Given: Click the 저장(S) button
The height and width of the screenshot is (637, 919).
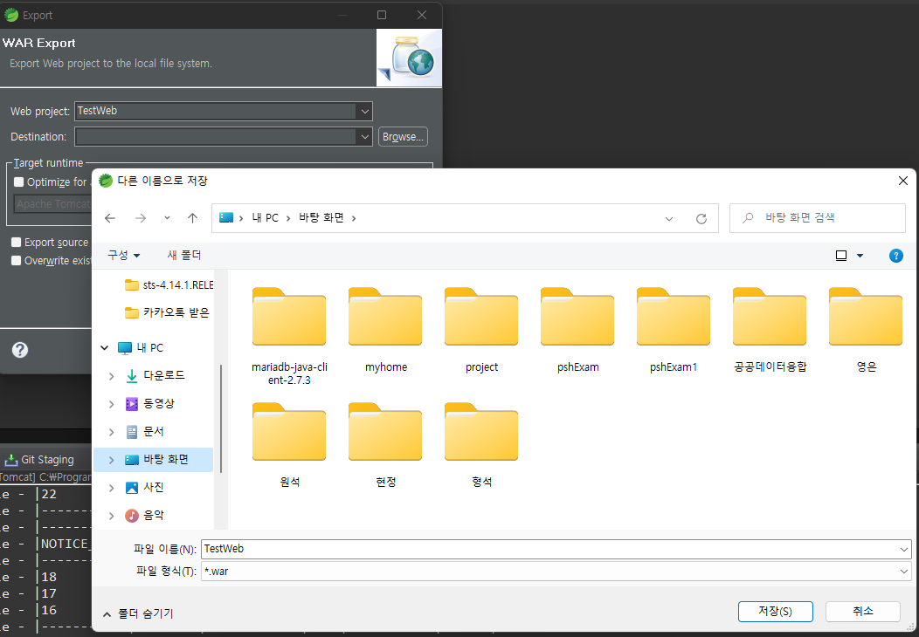Looking at the screenshot, I should click(x=776, y=611).
